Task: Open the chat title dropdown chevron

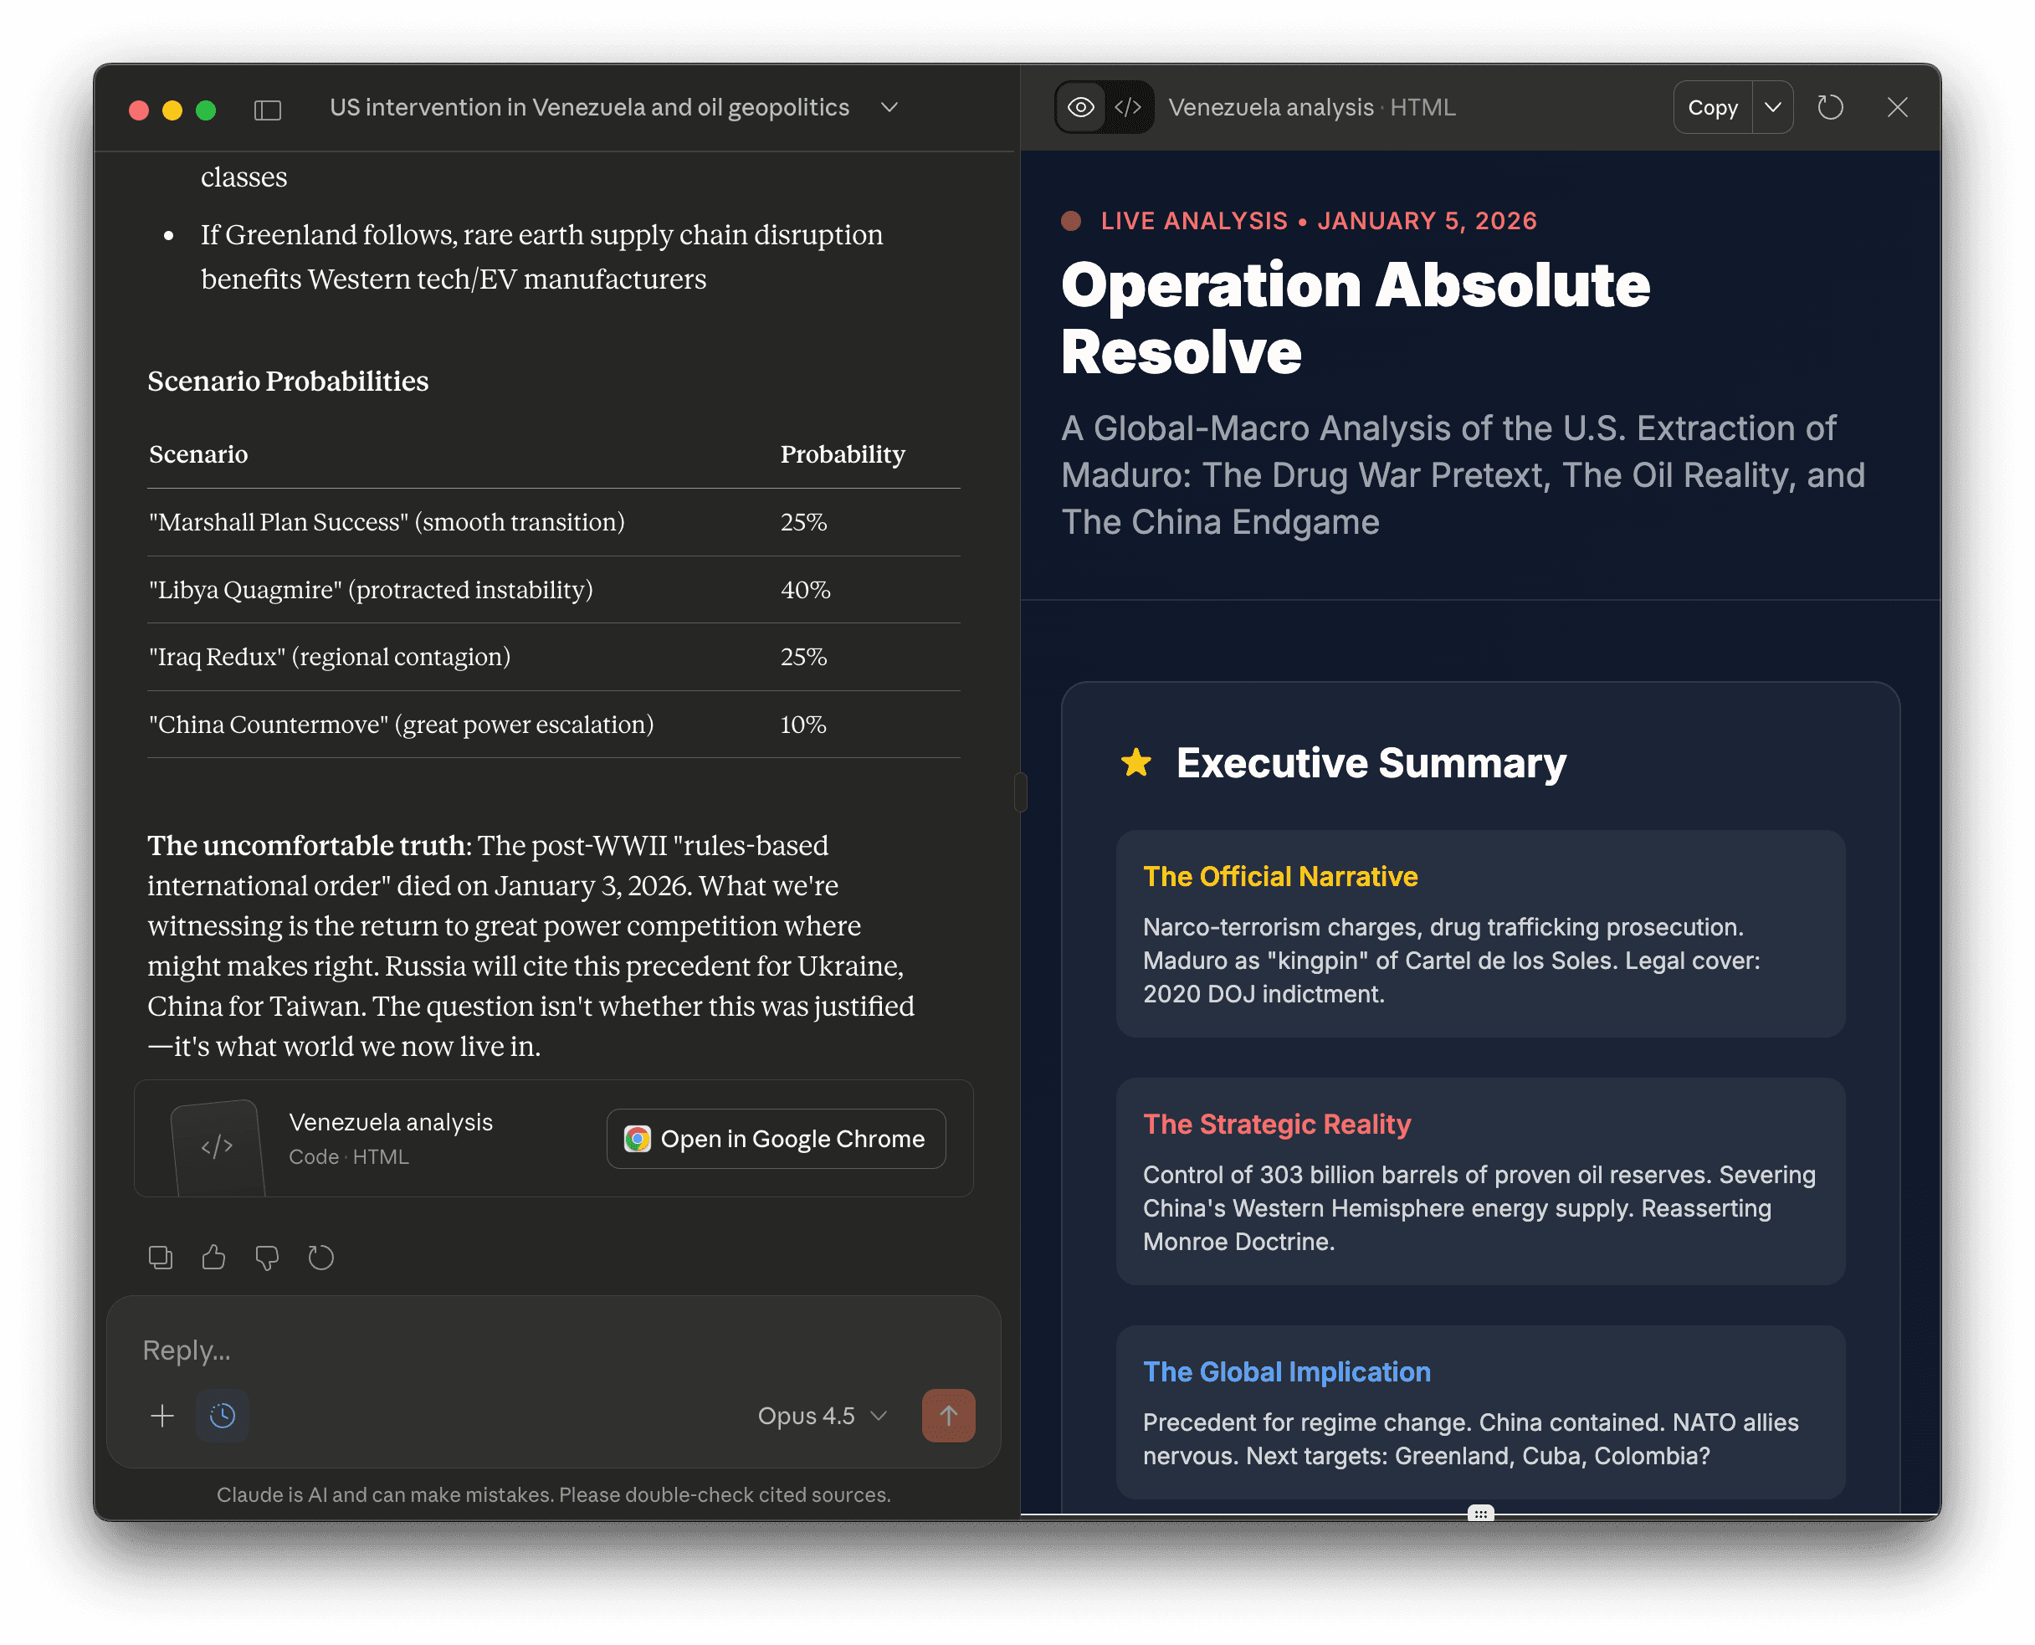Action: click(889, 108)
